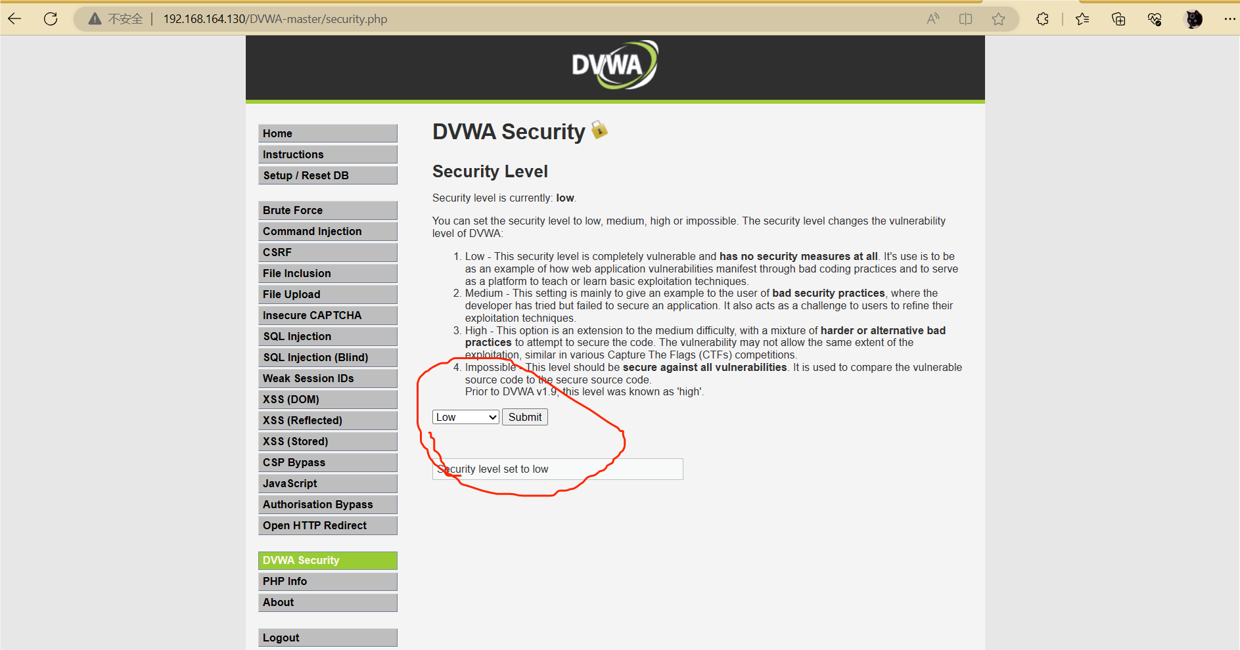The image size is (1240, 650).
Task: Open CSP Bypass module
Action: coord(328,462)
